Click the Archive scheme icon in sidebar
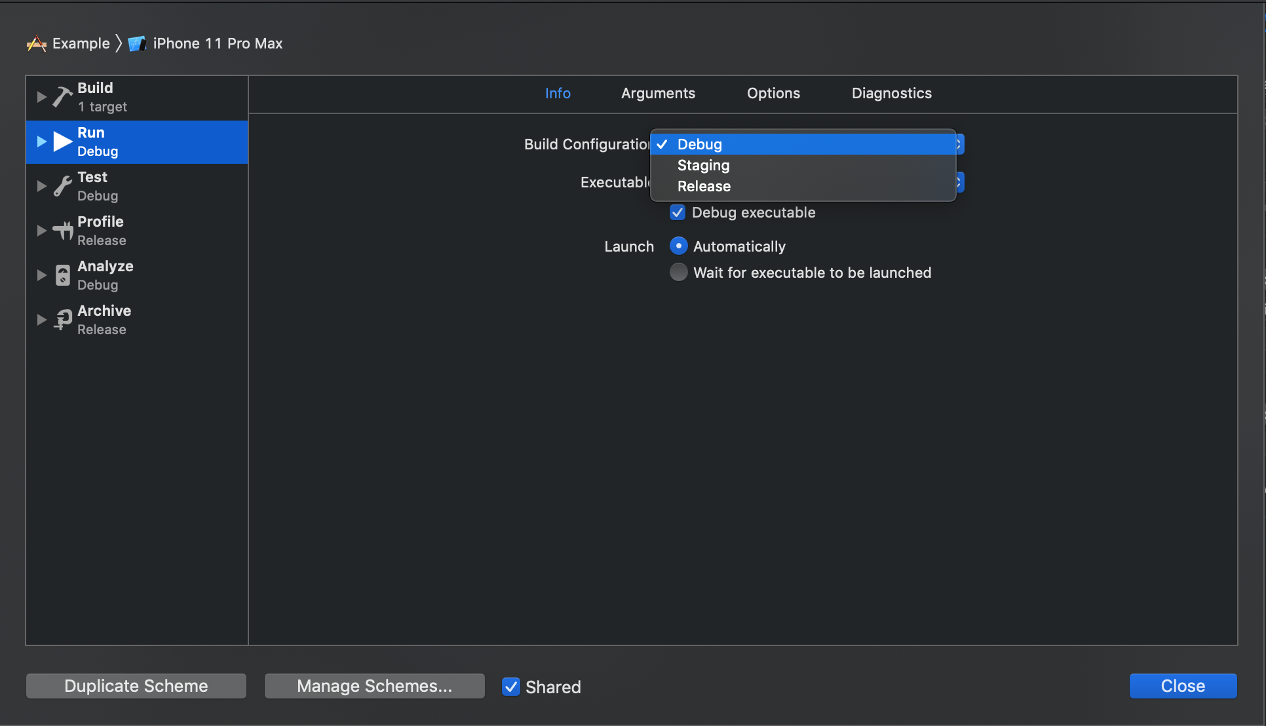Image resolution: width=1266 pixels, height=726 pixels. tap(63, 319)
